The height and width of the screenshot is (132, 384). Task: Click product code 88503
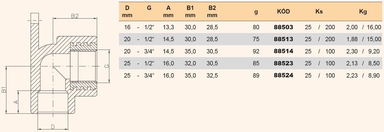284,27
